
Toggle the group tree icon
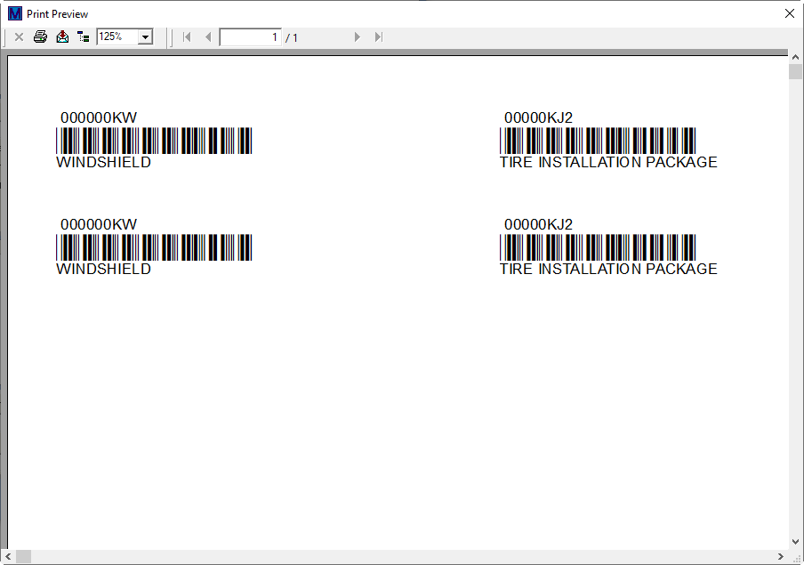tap(84, 36)
